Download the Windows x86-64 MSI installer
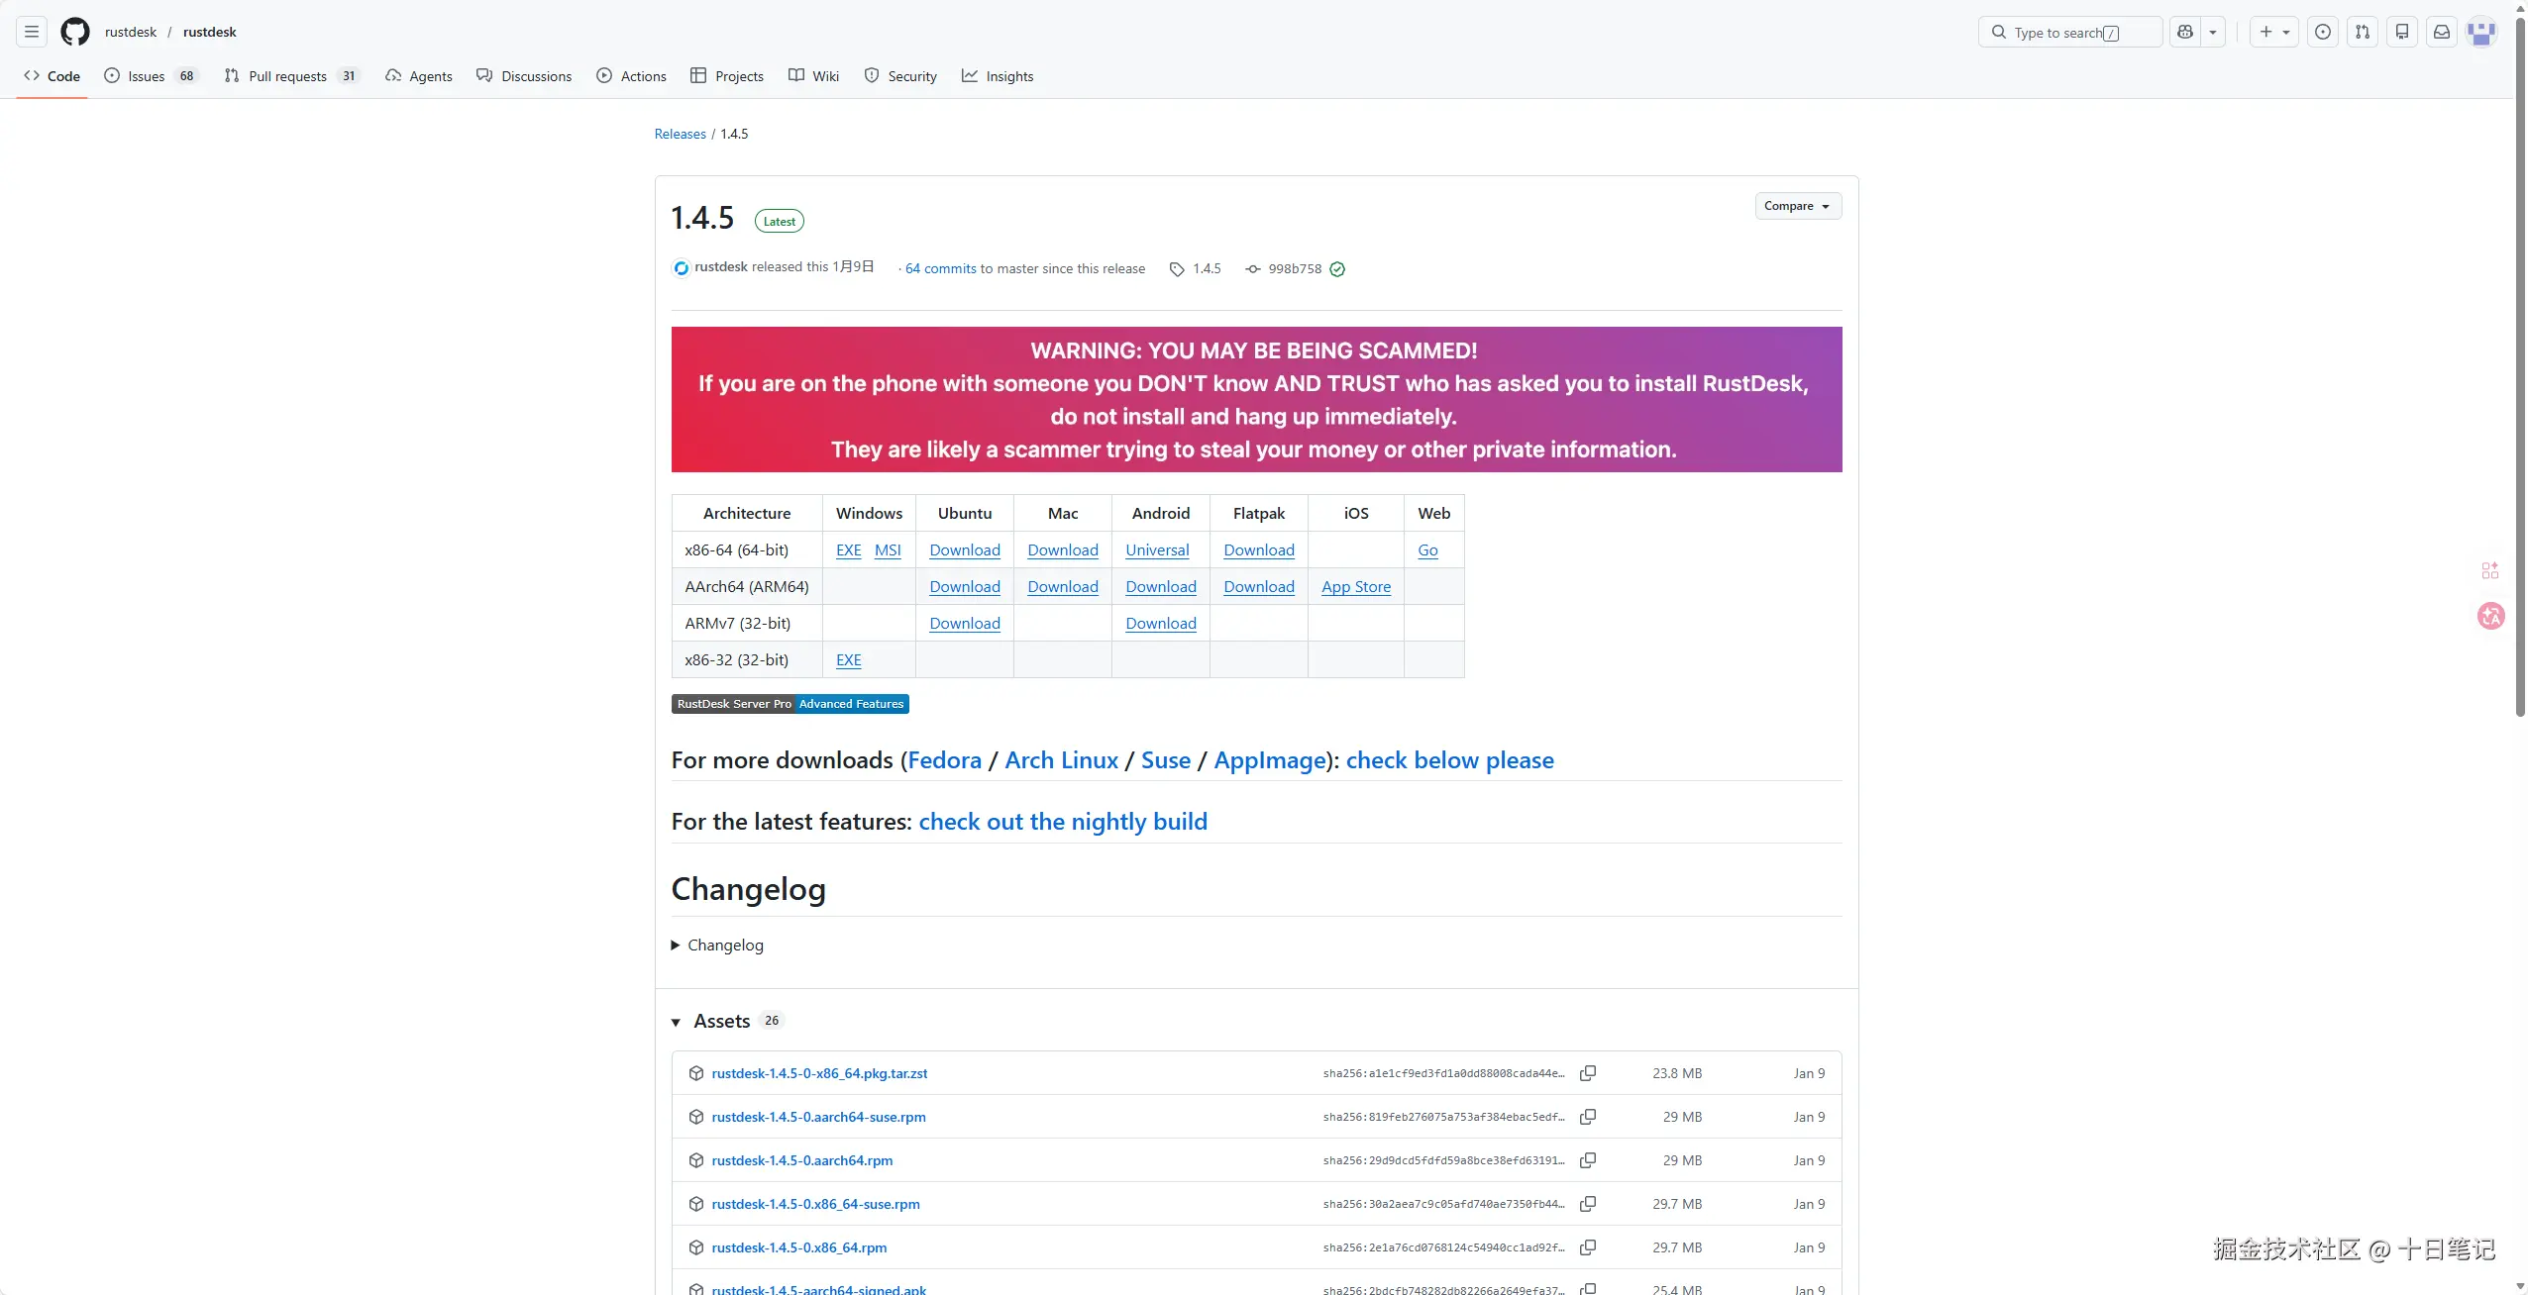Viewport: 2528px width, 1295px height. (x=888, y=550)
